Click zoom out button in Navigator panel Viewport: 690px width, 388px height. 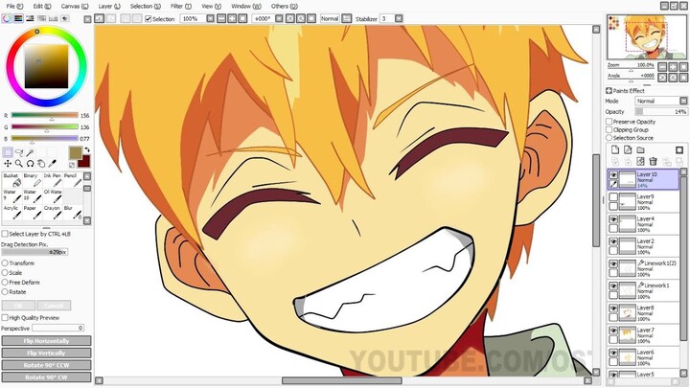coord(663,67)
